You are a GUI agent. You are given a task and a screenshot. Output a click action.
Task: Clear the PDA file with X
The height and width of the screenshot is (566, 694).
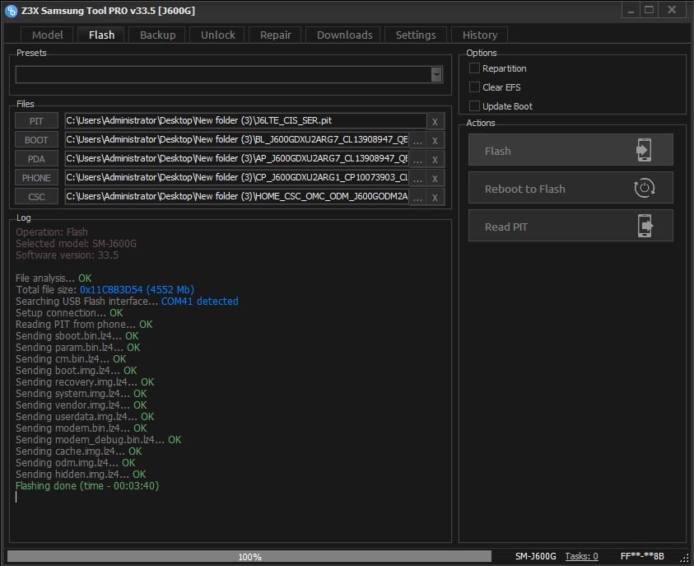(x=435, y=160)
